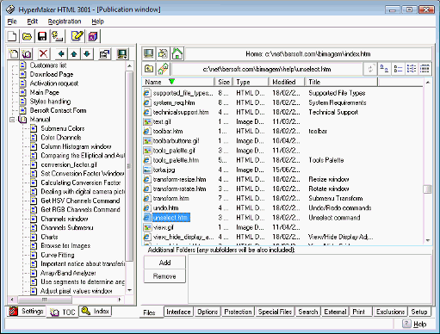Open a publication using the folder icon
The image size is (440, 334).
point(27,36)
